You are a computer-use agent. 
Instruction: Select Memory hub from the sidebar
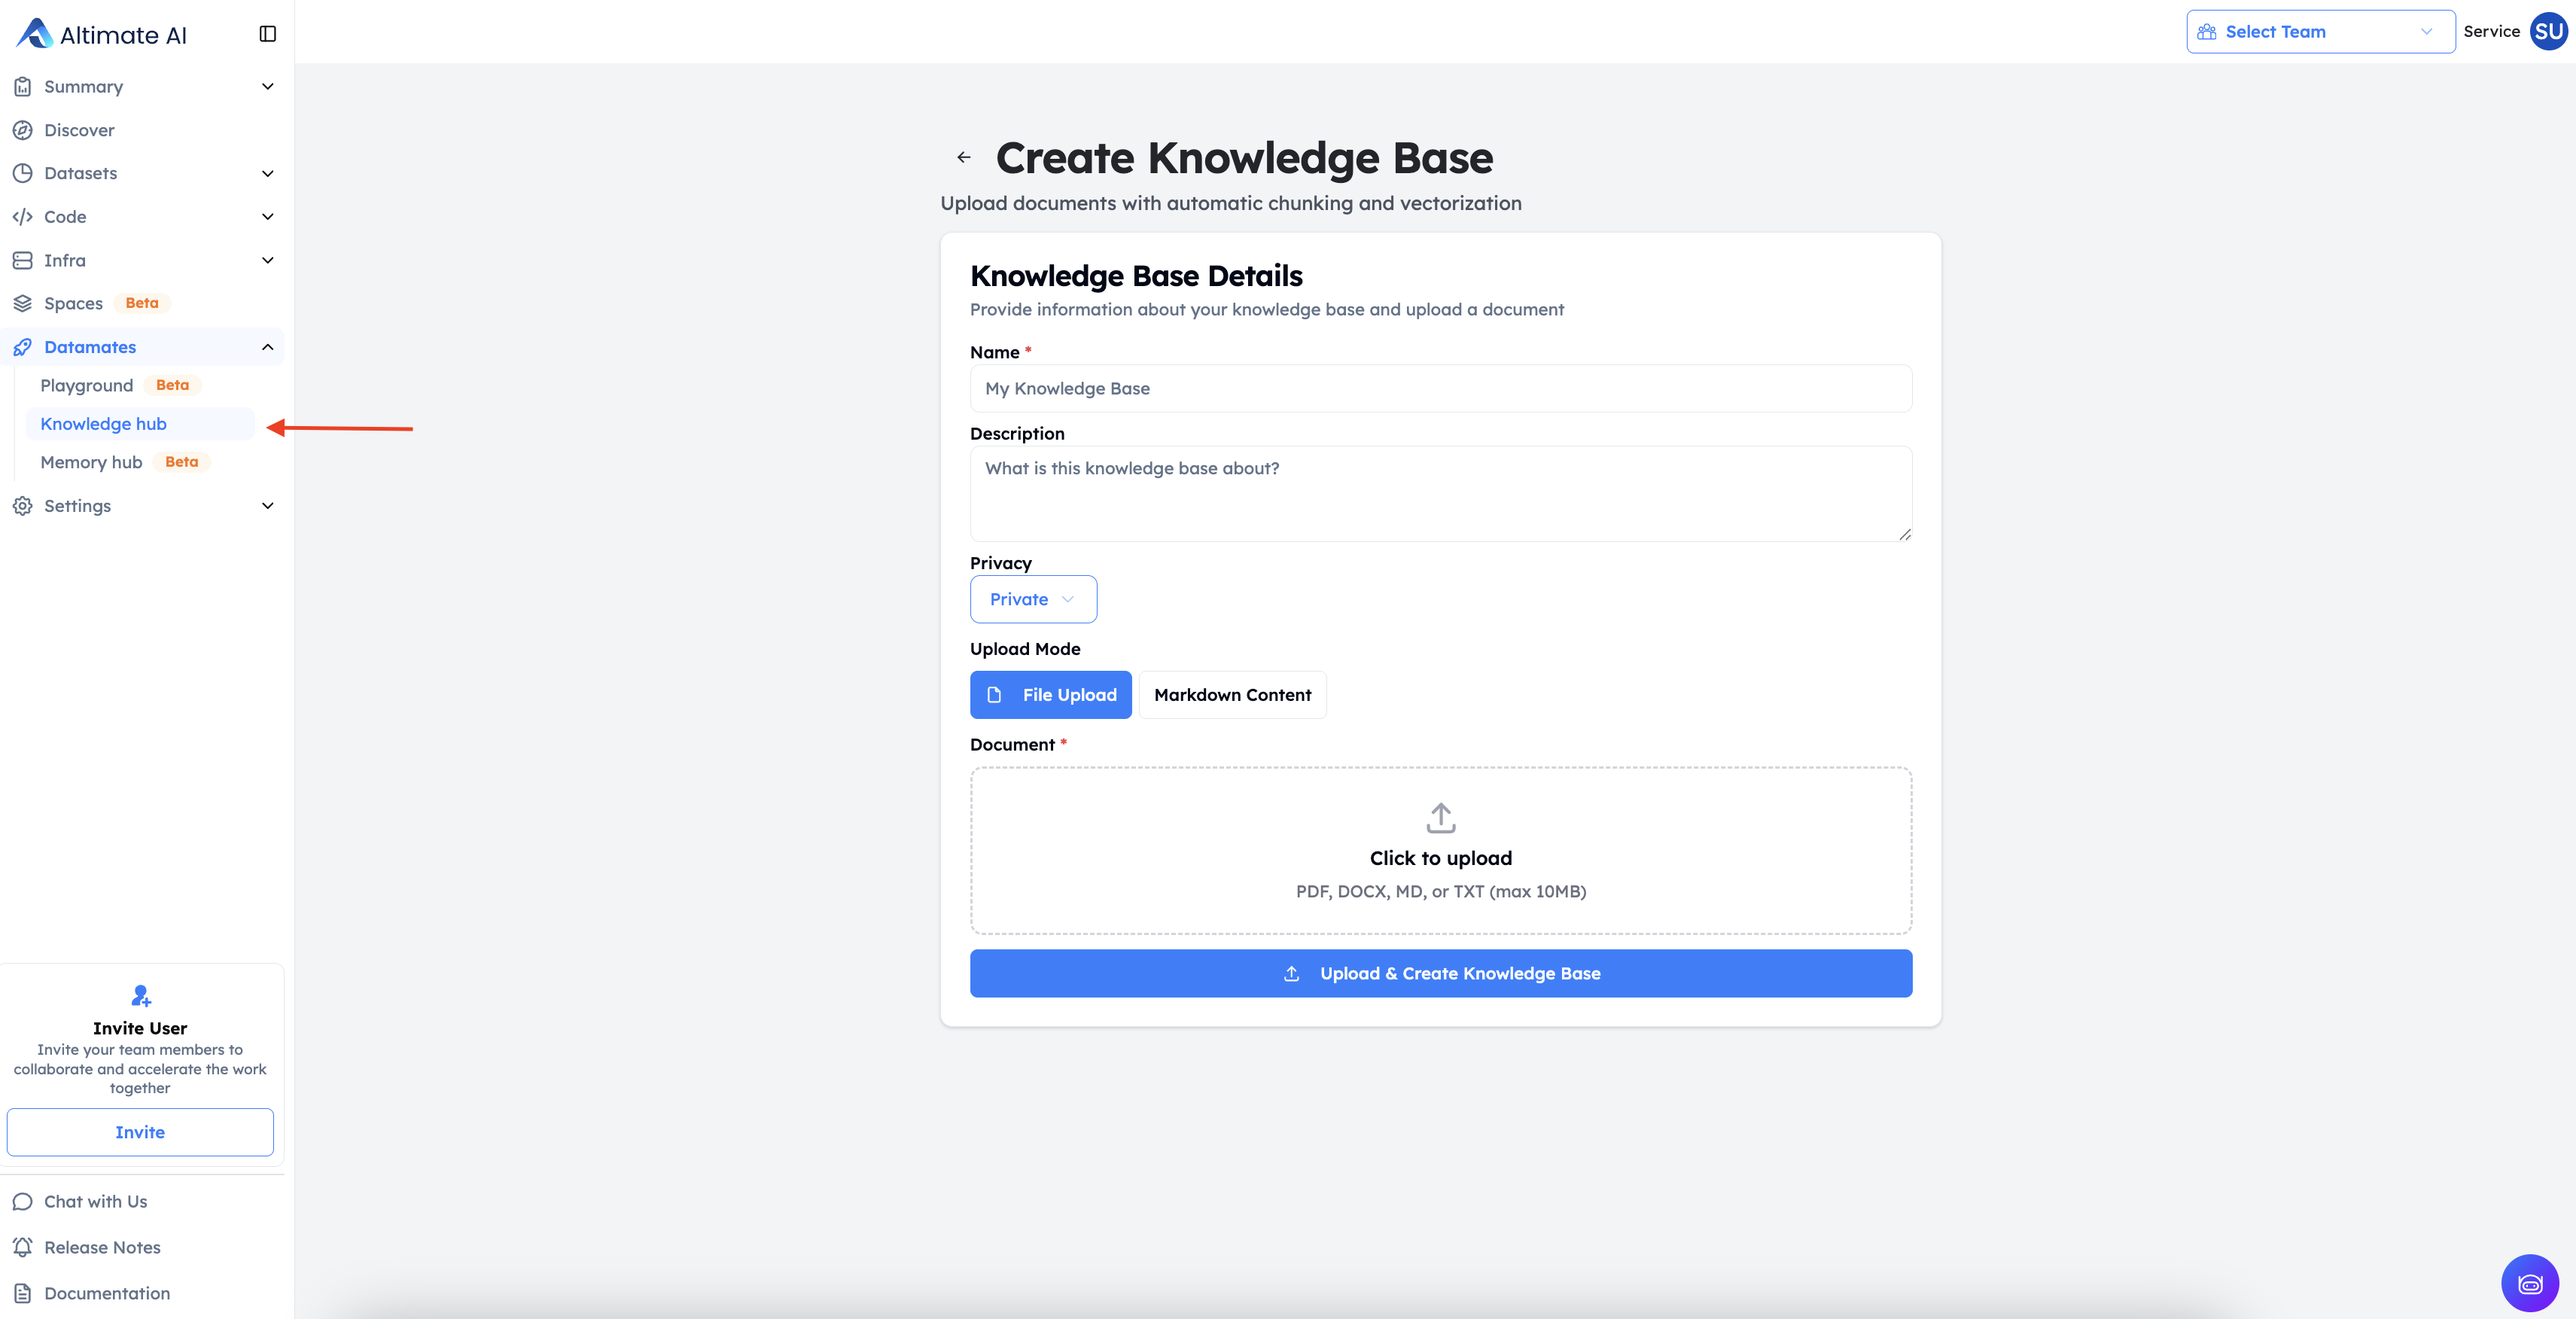pyautogui.click(x=91, y=462)
